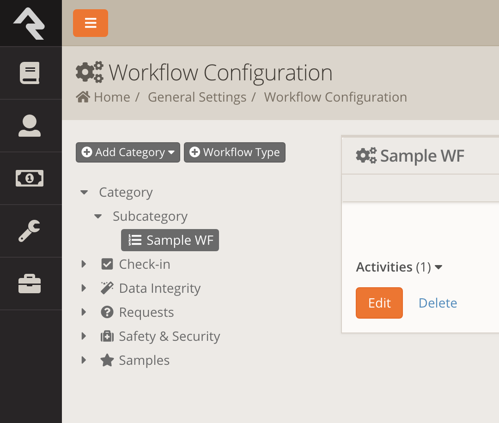Click the gears icon beside Sample WF title
Viewport: 499px width, 423px height.
[x=365, y=156]
